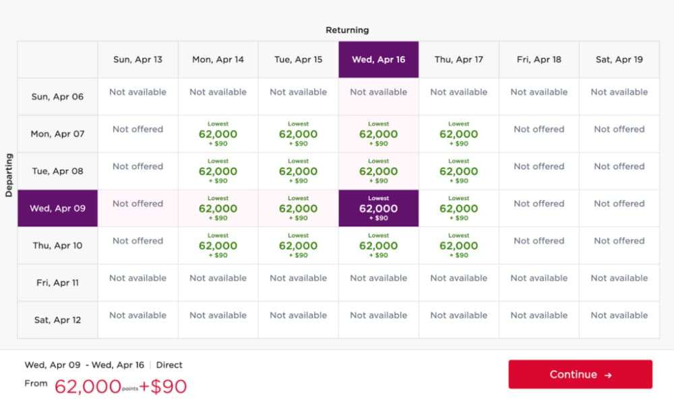This screenshot has width=674, height=400.
Task: Click the Mon, Apr 14 returning header
Action: click(218, 59)
